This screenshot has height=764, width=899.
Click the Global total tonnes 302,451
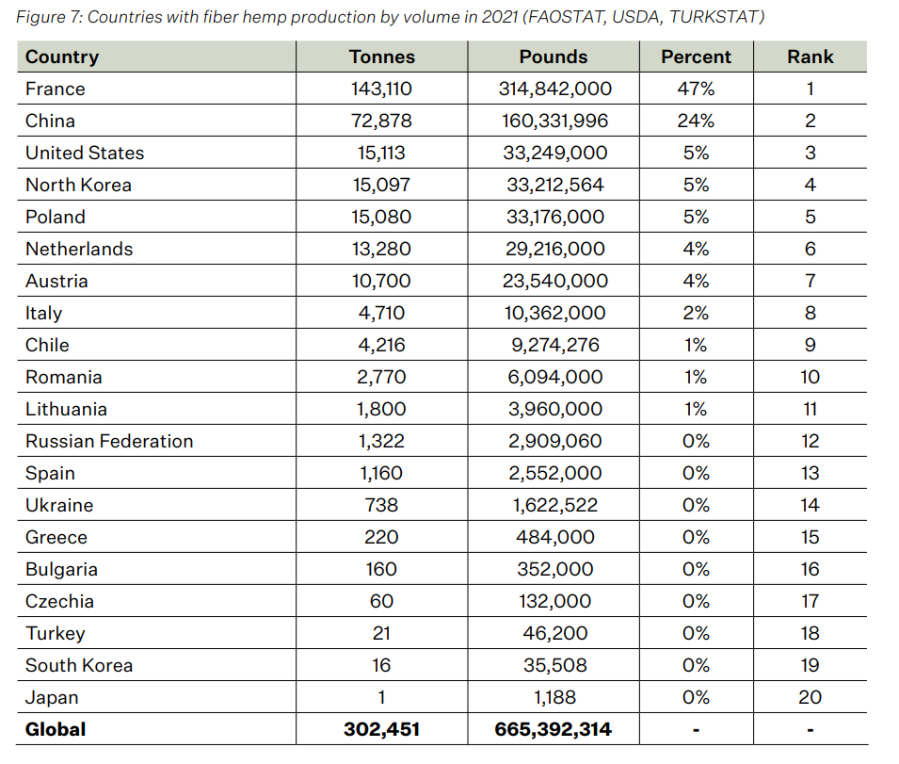tap(382, 729)
